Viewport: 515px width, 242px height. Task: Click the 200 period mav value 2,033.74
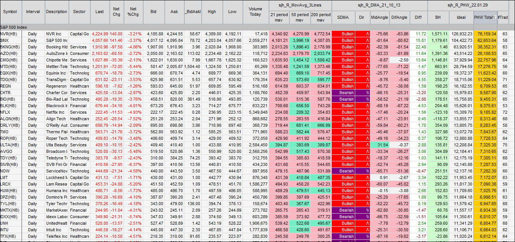pos(321,53)
